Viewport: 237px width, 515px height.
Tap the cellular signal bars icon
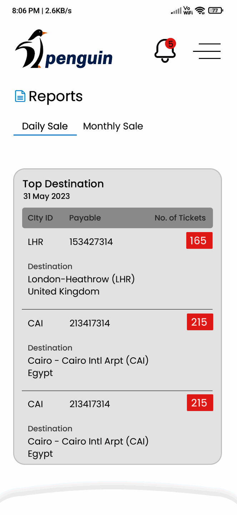(x=176, y=11)
